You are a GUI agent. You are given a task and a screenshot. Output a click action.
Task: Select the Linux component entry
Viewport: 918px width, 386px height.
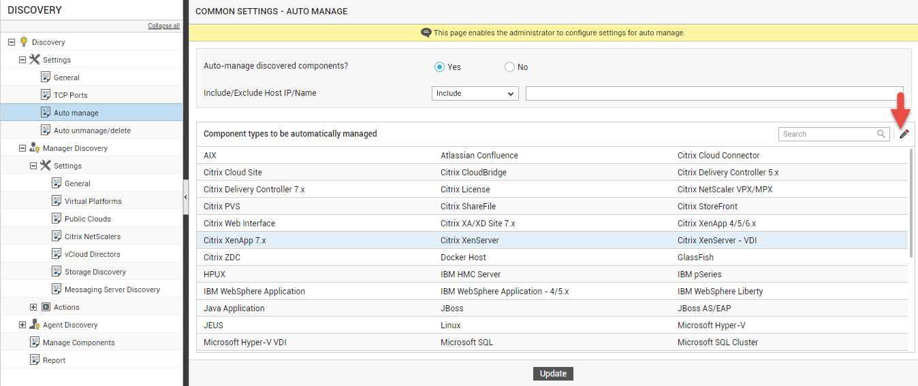tap(451, 326)
